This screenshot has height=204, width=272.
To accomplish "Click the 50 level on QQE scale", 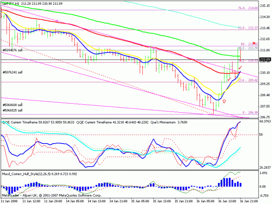I will [x=261, y=134].
